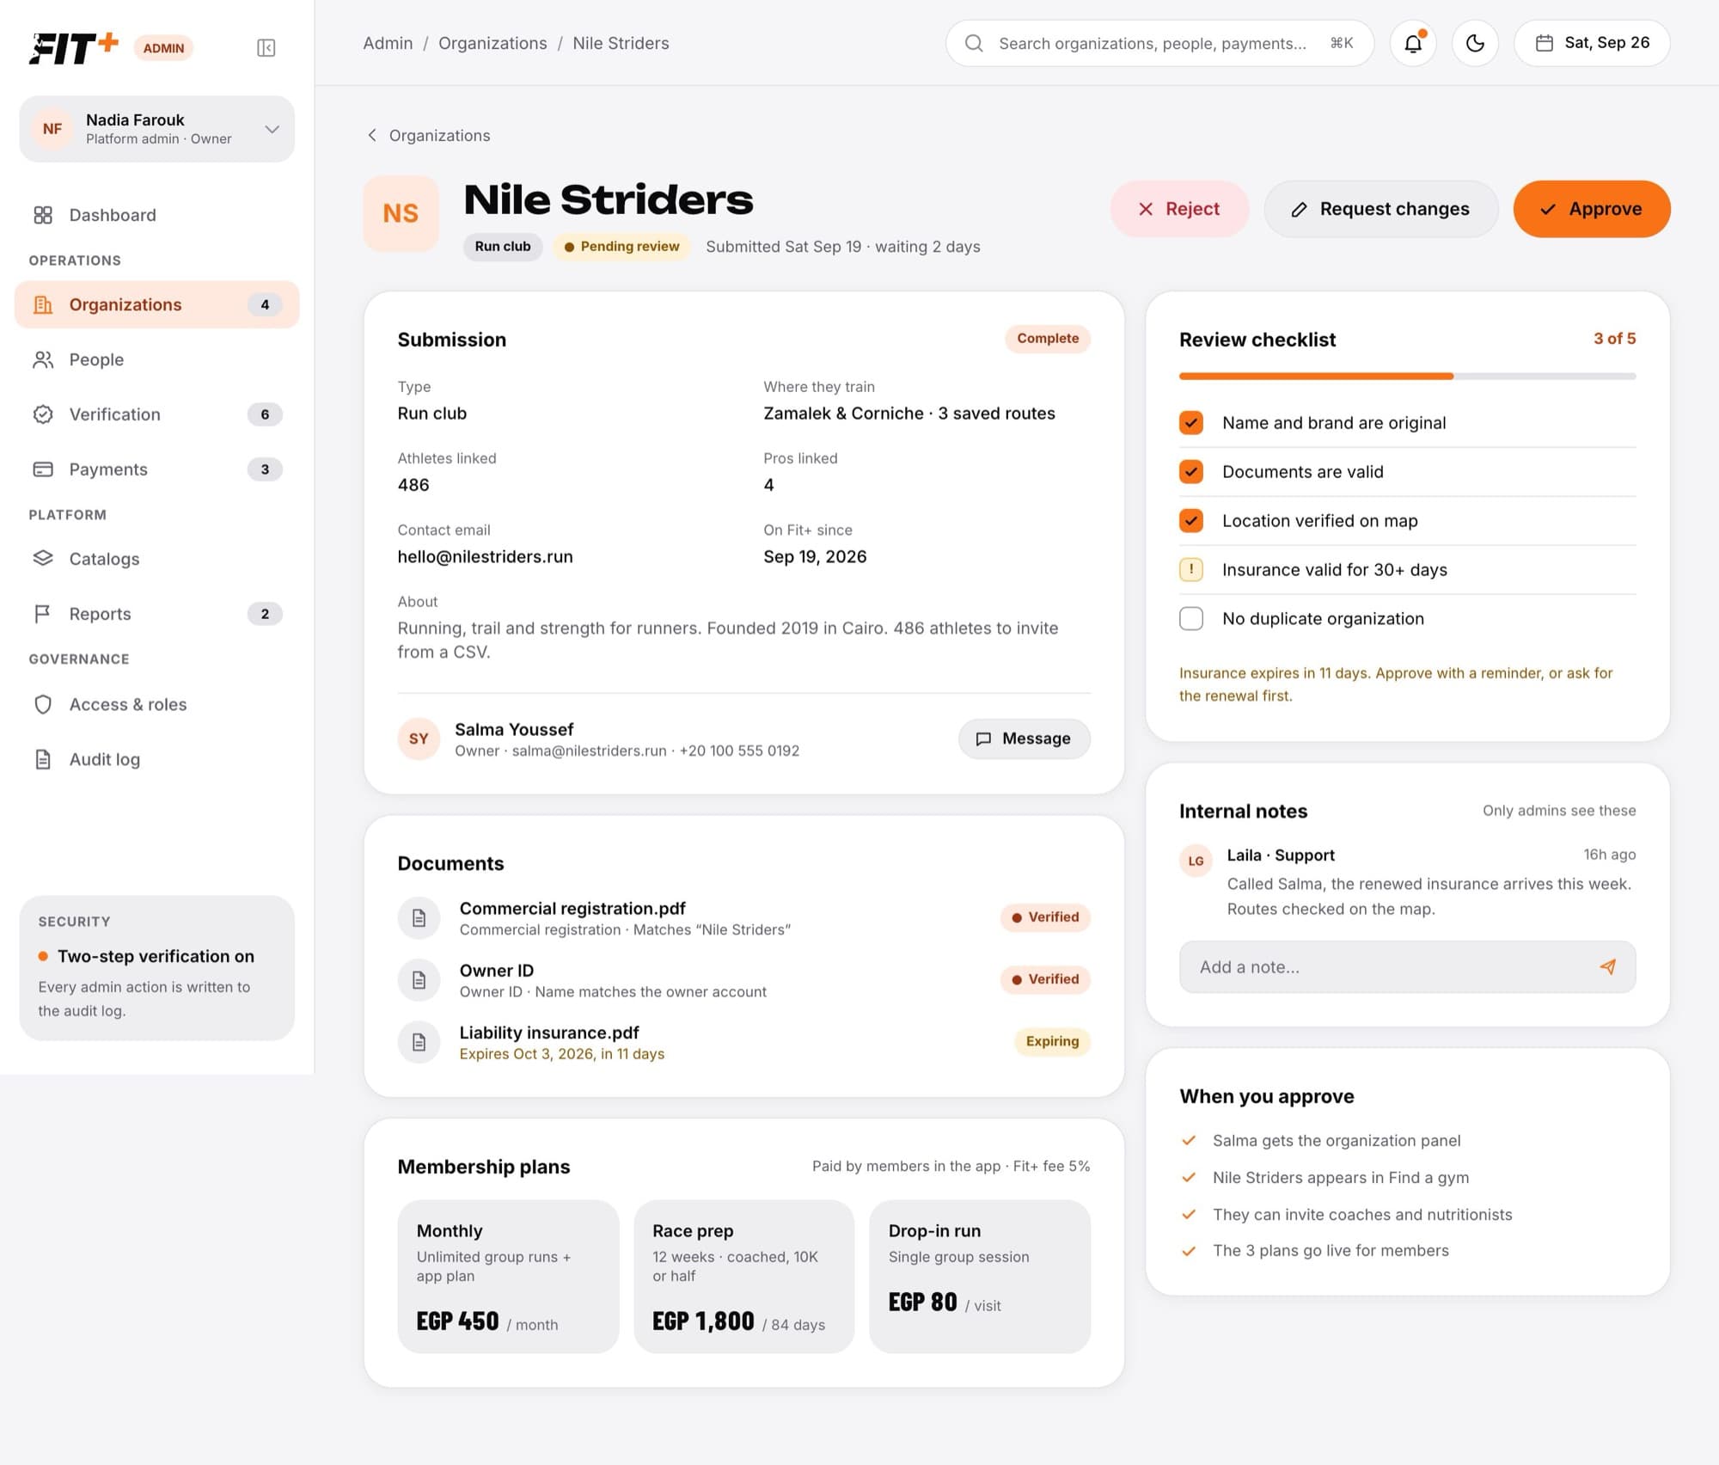Approve the Nile Striders organization
Image resolution: width=1719 pixels, height=1465 pixels.
(x=1591, y=209)
